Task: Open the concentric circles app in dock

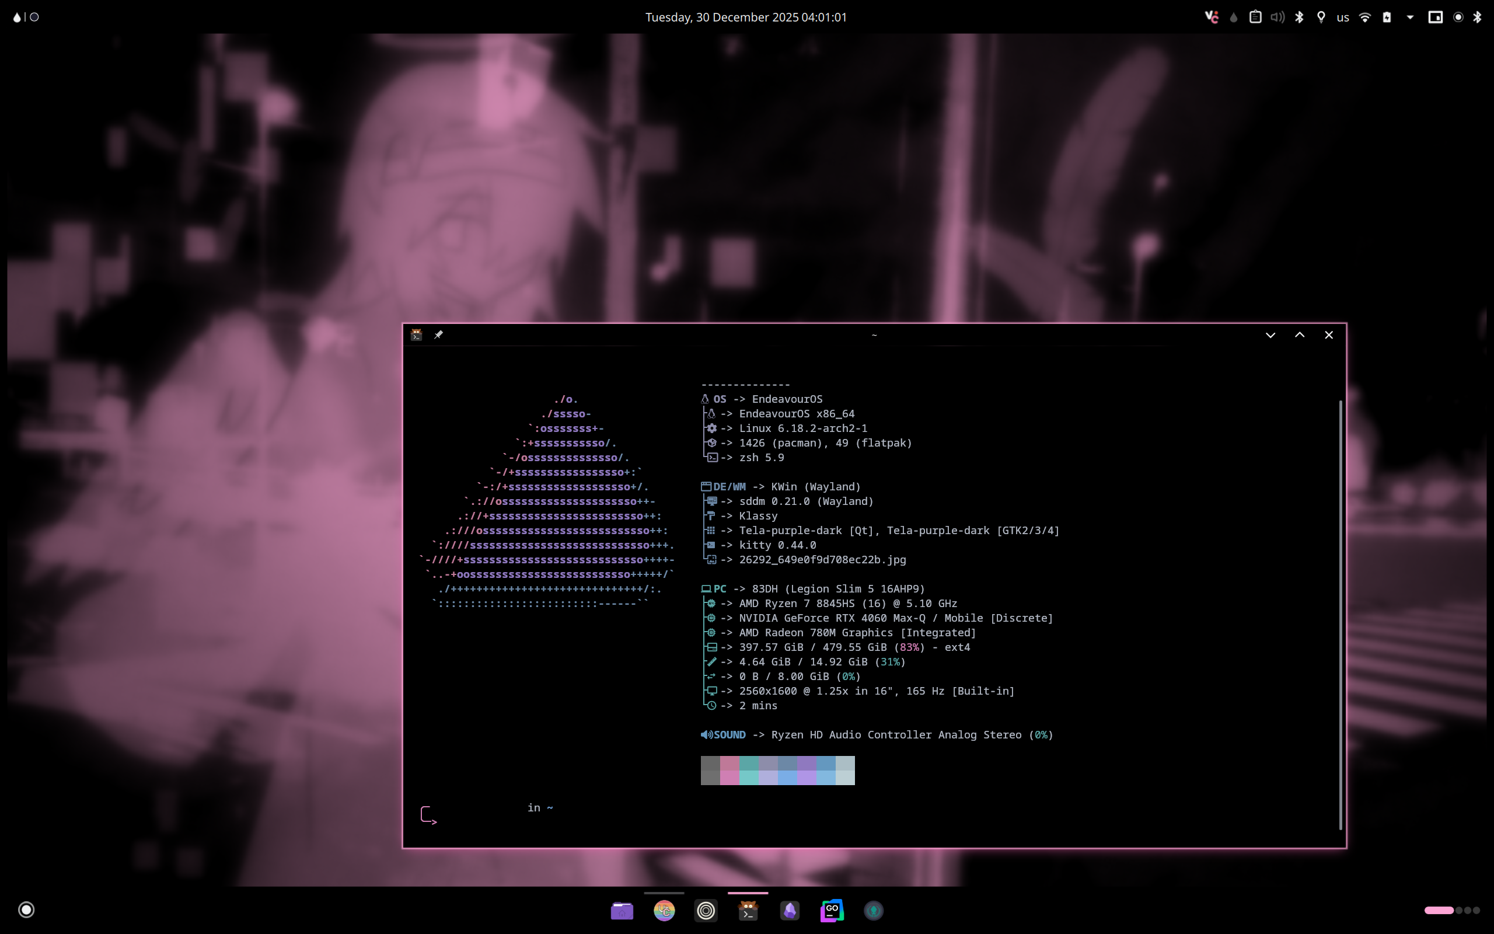Action: (x=706, y=911)
